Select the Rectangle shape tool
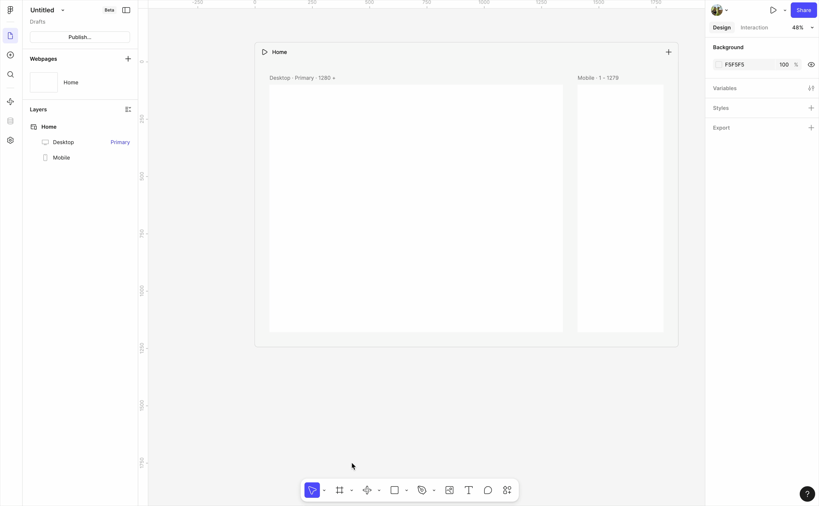The height and width of the screenshot is (506, 819). click(395, 490)
